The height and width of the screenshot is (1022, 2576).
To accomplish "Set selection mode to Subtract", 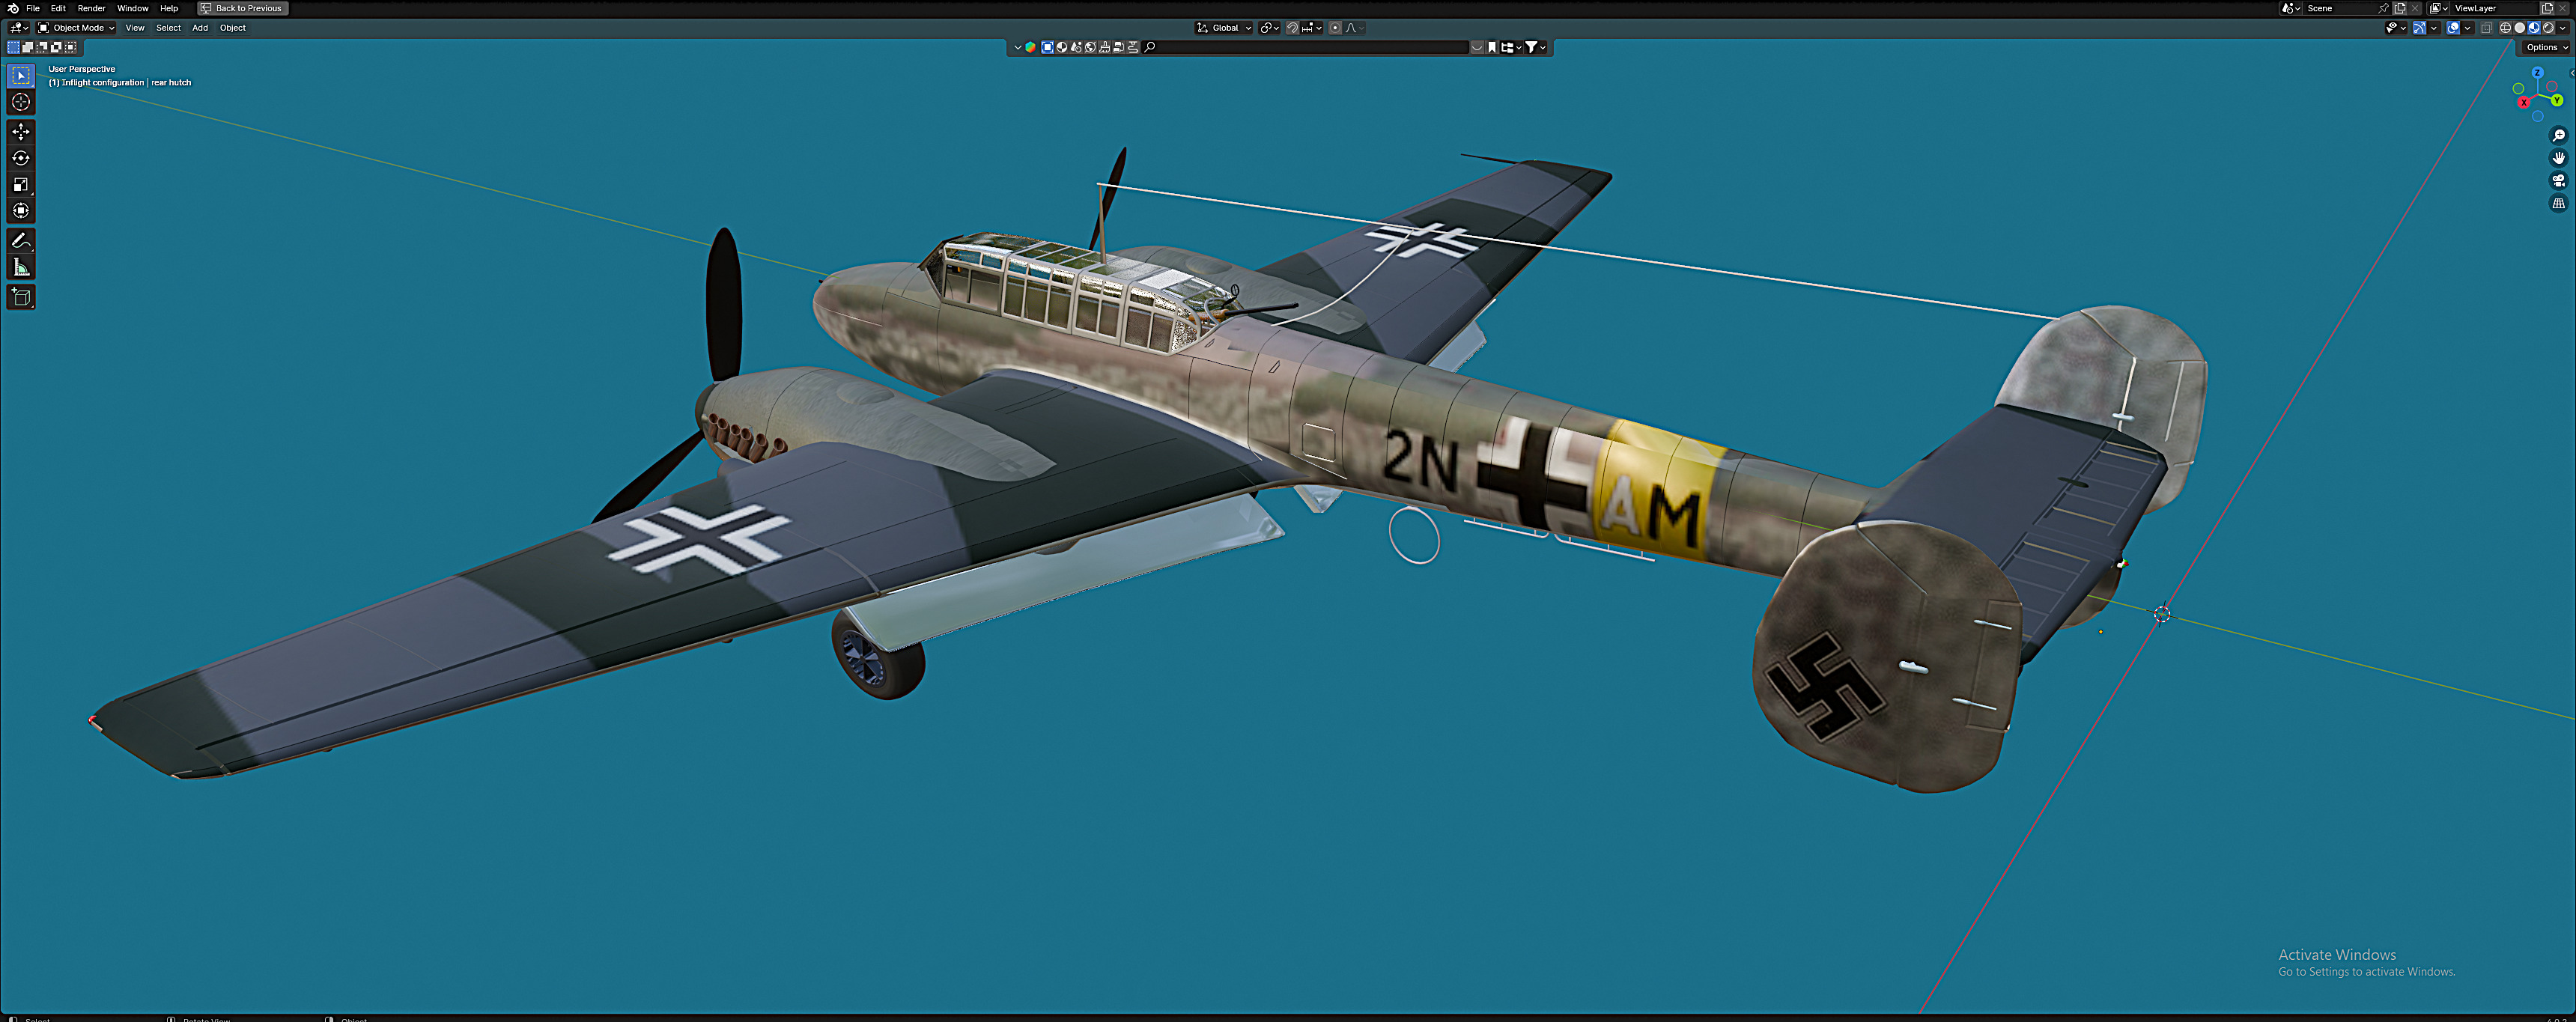I will tap(41, 47).
